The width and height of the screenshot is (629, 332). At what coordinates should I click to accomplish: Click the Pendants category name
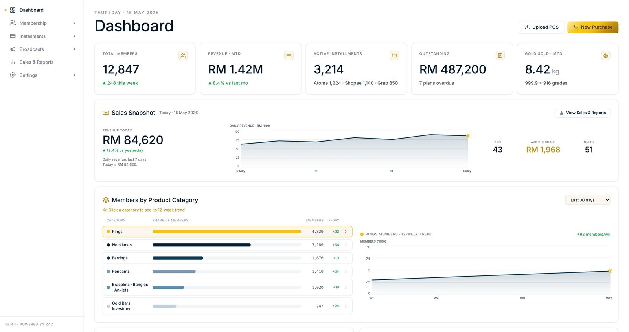pos(121,272)
